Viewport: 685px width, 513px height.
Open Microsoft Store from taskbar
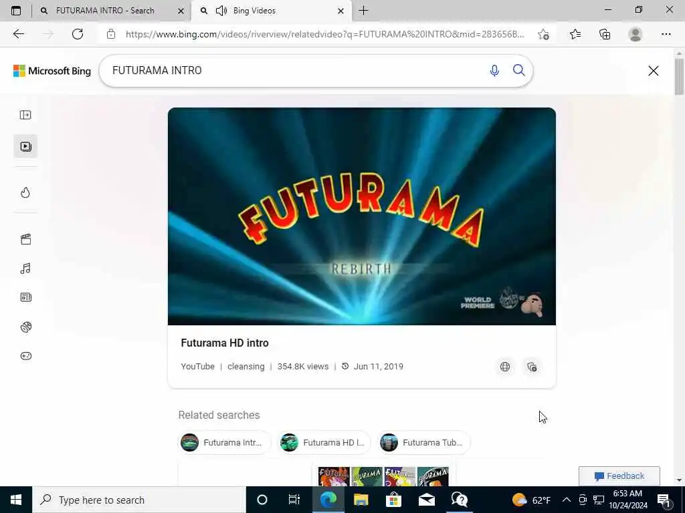(x=393, y=500)
